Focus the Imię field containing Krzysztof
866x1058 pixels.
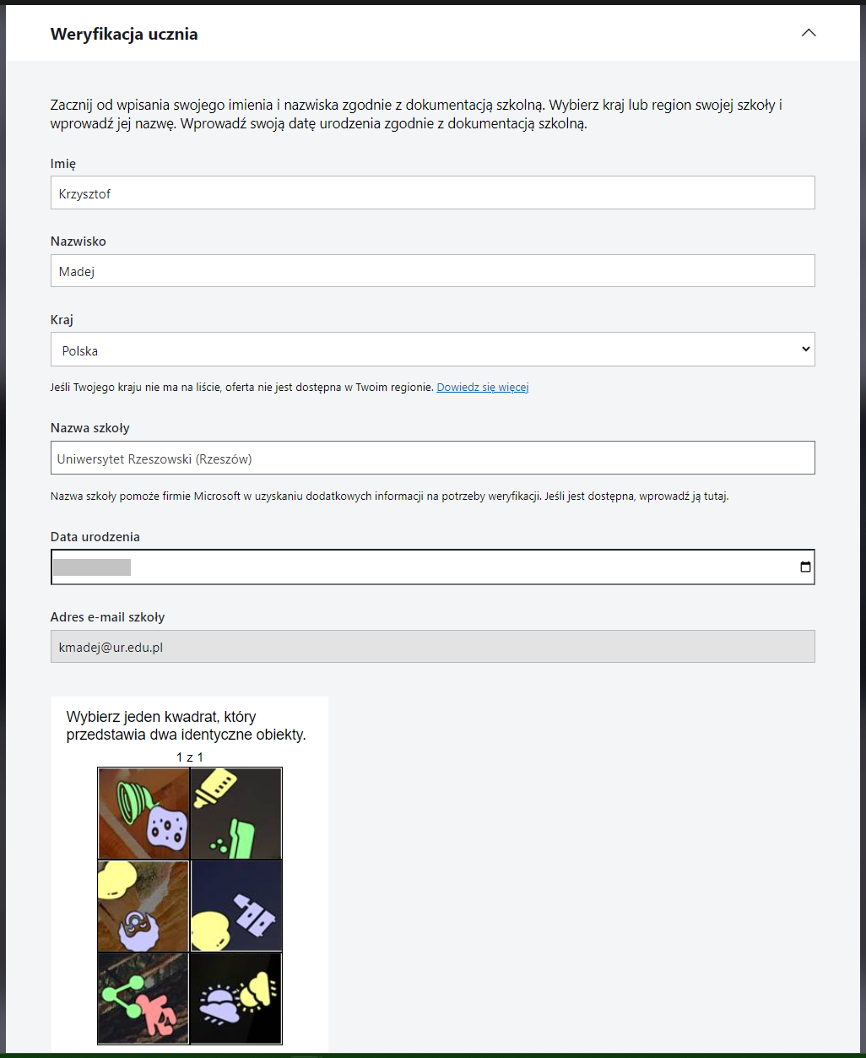(x=432, y=193)
